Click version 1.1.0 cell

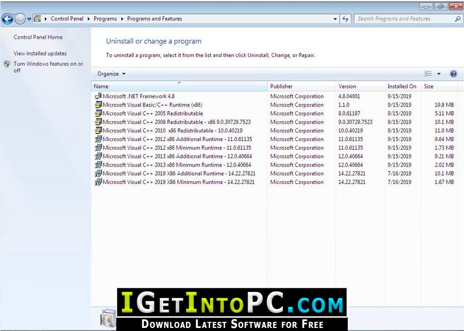(344, 105)
